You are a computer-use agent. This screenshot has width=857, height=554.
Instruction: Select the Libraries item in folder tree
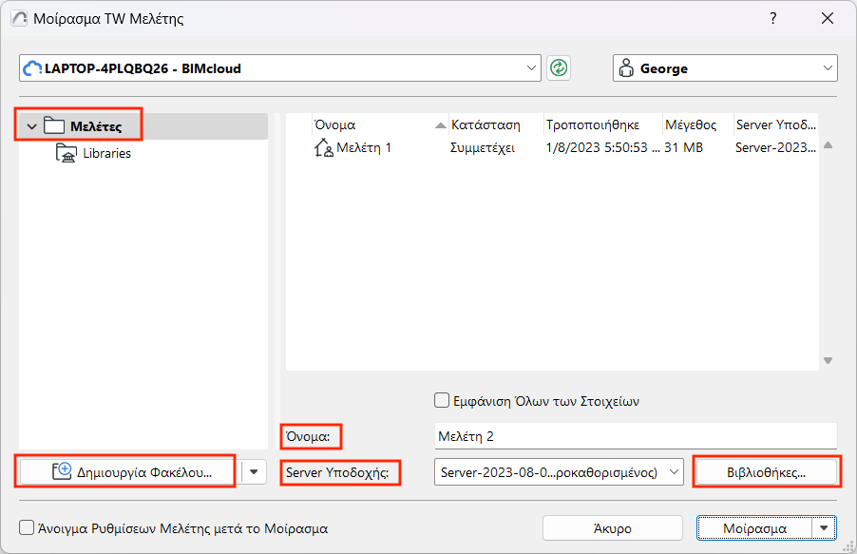click(x=106, y=154)
